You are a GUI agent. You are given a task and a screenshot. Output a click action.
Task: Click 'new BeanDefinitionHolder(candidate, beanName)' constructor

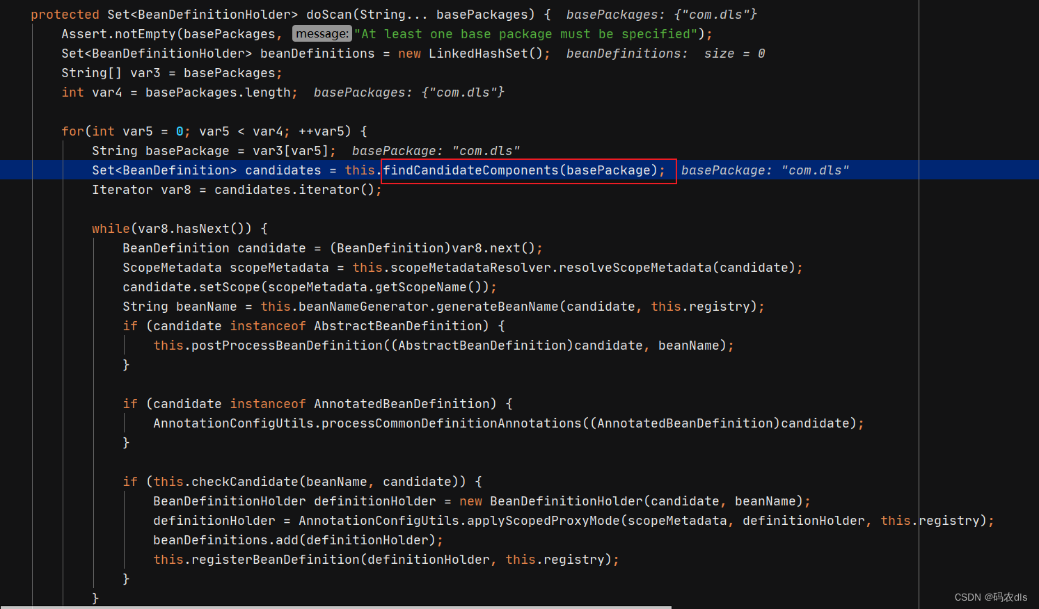631,501
